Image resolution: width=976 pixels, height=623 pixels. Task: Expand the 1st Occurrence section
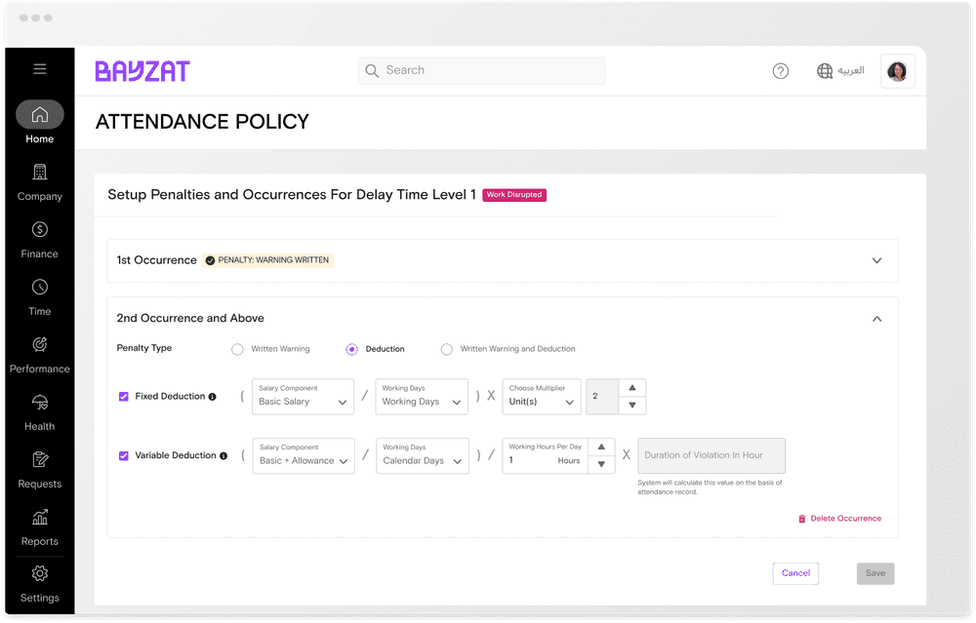pyautogui.click(x=876, y=260)
